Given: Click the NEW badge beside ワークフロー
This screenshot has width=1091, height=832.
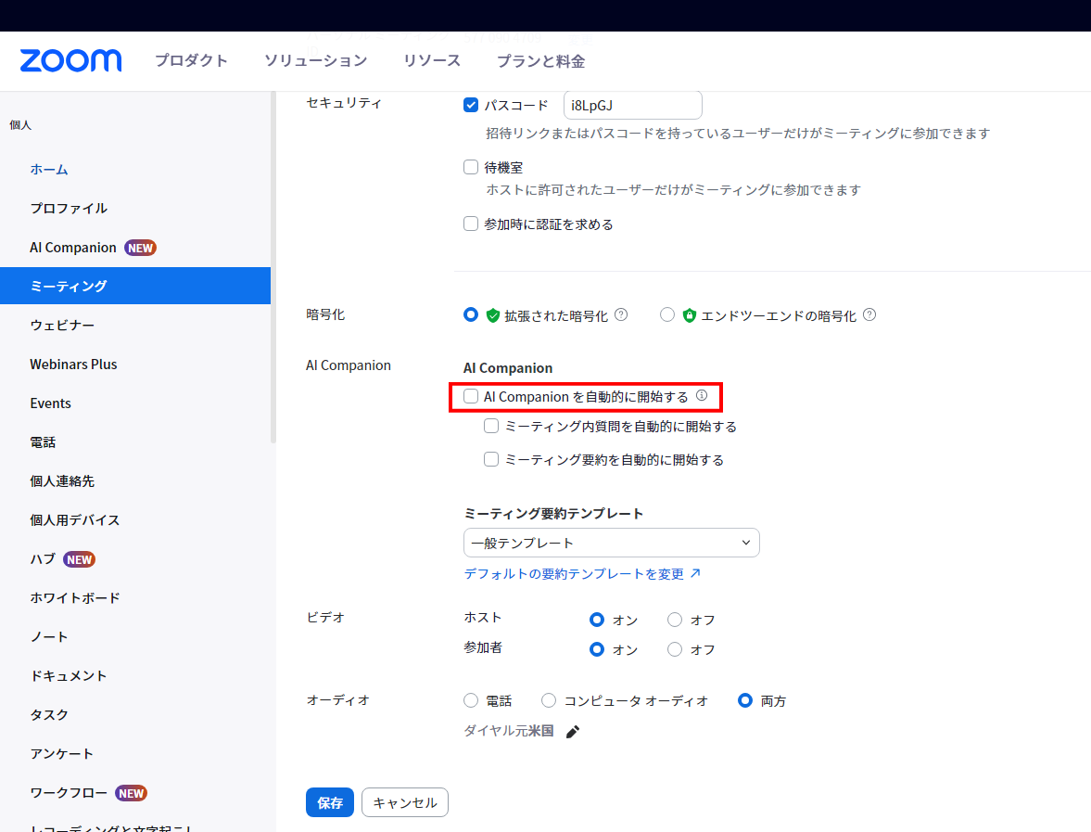Looking at the screenshot, I should click(x=131, y=793).
